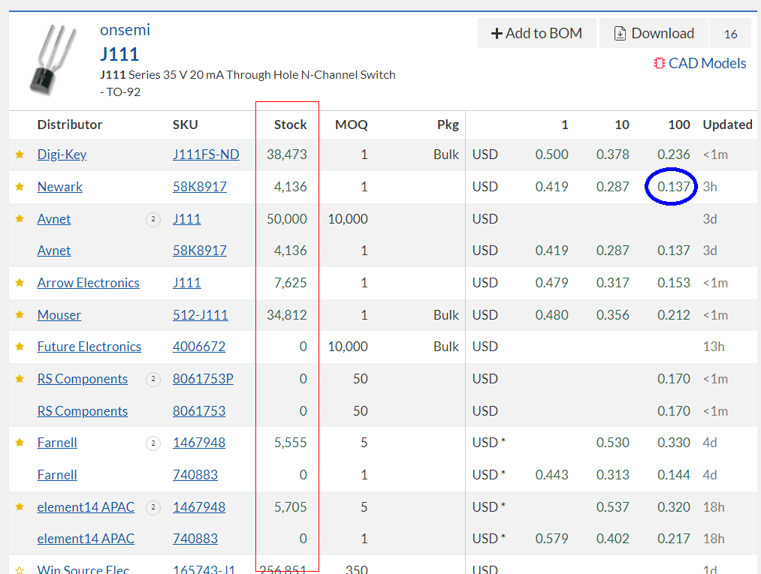The width and height of the screenshot is (761, 574).
Task: Open the Newark distributor link
Action: click(59, 187)
